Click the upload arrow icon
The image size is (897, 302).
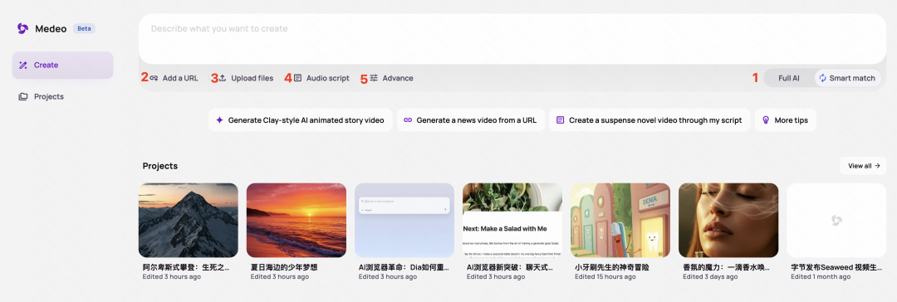223,78
